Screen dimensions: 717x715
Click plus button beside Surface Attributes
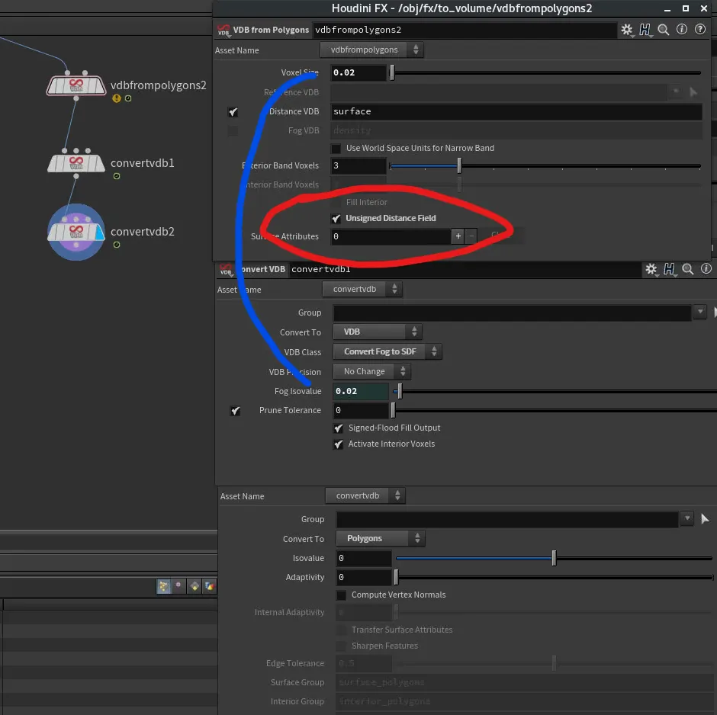(458, 236)
